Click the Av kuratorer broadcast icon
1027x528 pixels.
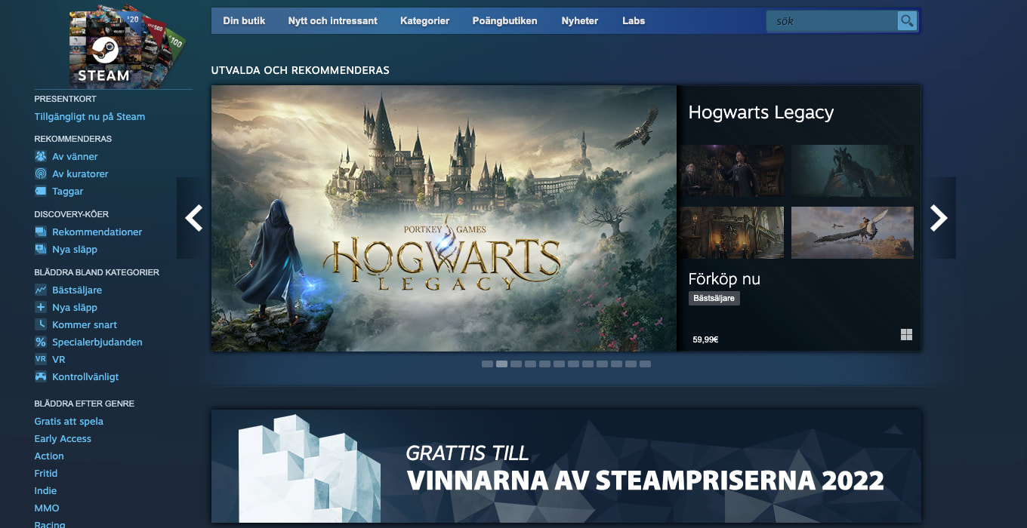(x=41, y=173)
